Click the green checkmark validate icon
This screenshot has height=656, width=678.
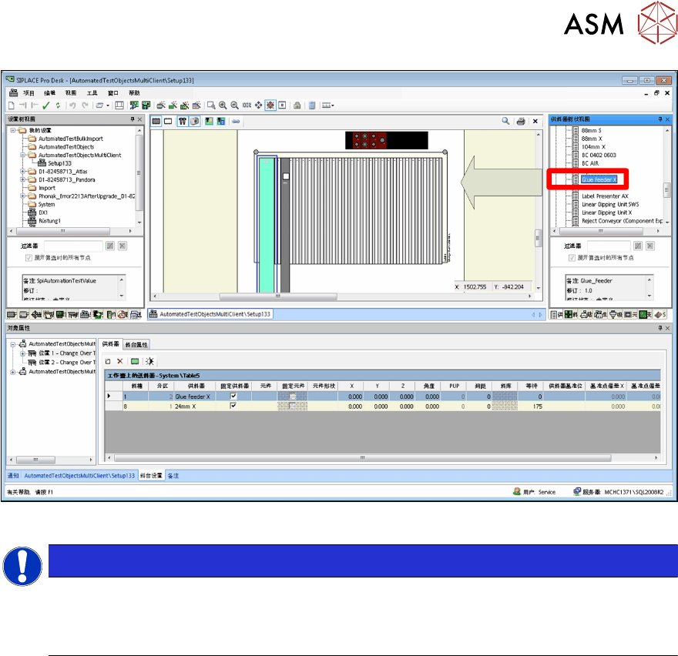46,105
